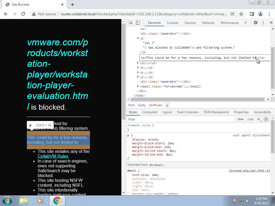Open the Chrome three-dot menu

[269, 14]
